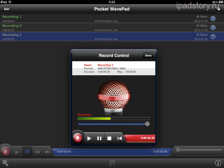Open the info icon in bottom bar
224x168 pixels.
tap(218, 163)
